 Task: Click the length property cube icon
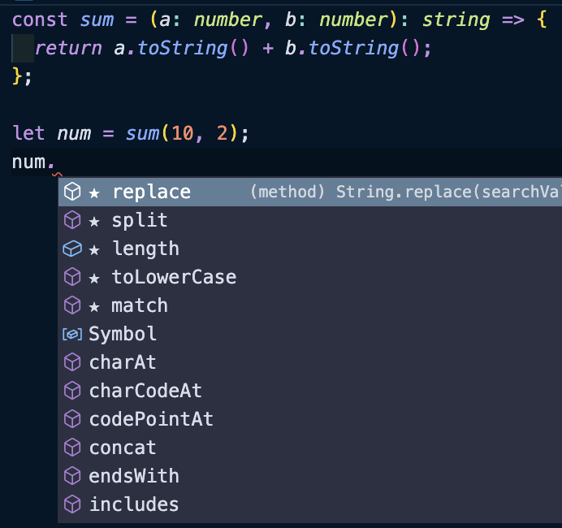[72, 249]
